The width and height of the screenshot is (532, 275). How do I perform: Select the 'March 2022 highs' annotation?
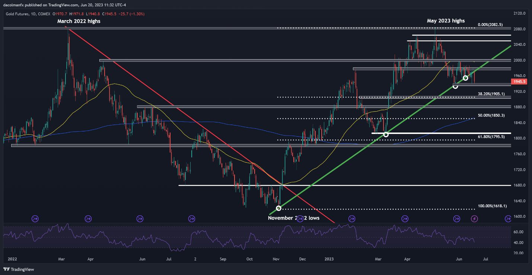coord(79,21)
